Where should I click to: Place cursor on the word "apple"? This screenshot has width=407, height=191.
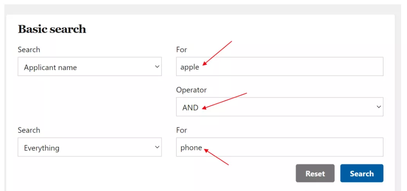(x=190, y=67)
